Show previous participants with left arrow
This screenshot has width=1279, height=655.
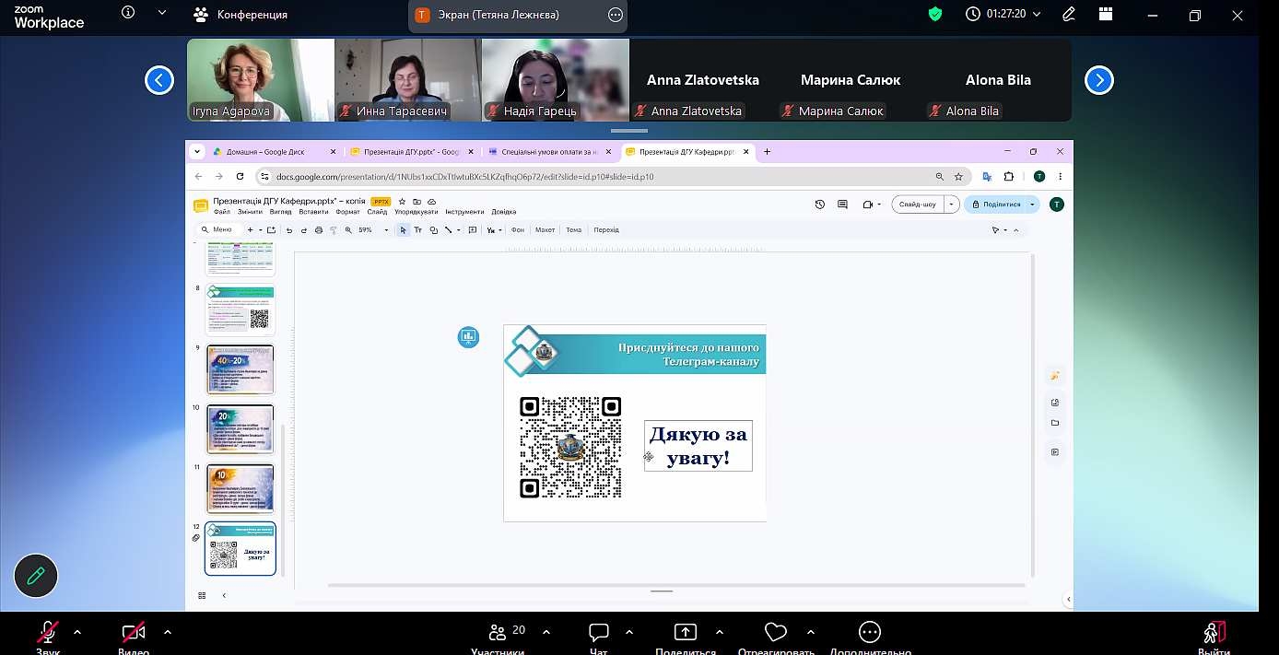[x=159, y=81]
